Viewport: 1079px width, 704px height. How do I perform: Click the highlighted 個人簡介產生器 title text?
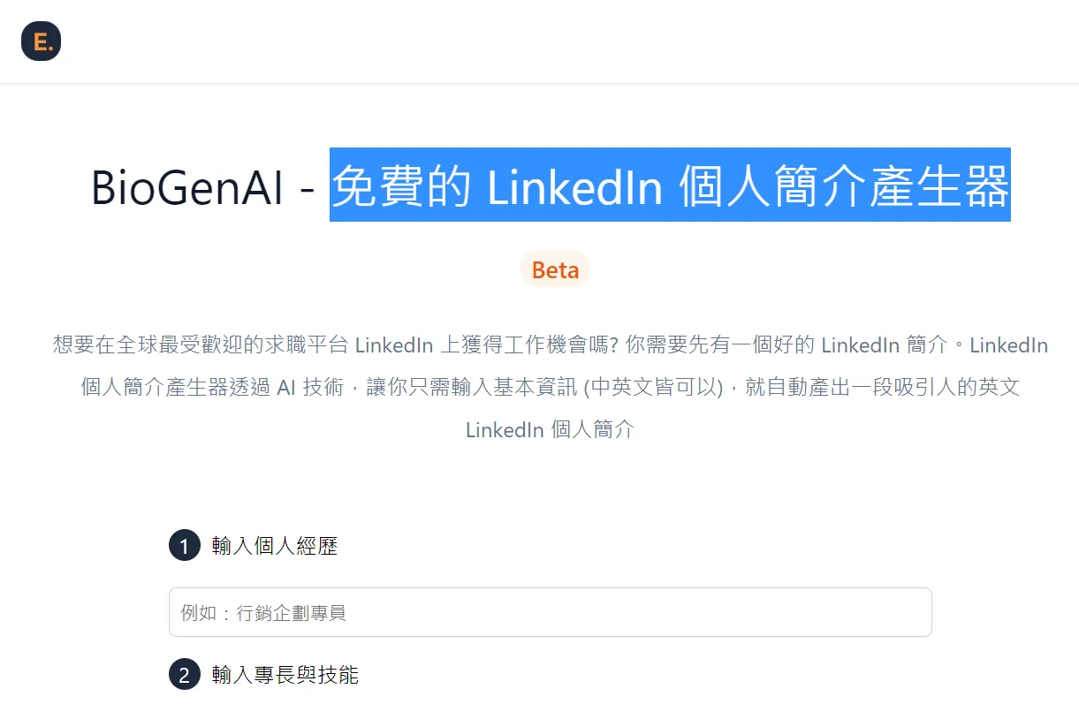[x=844, y=186]
